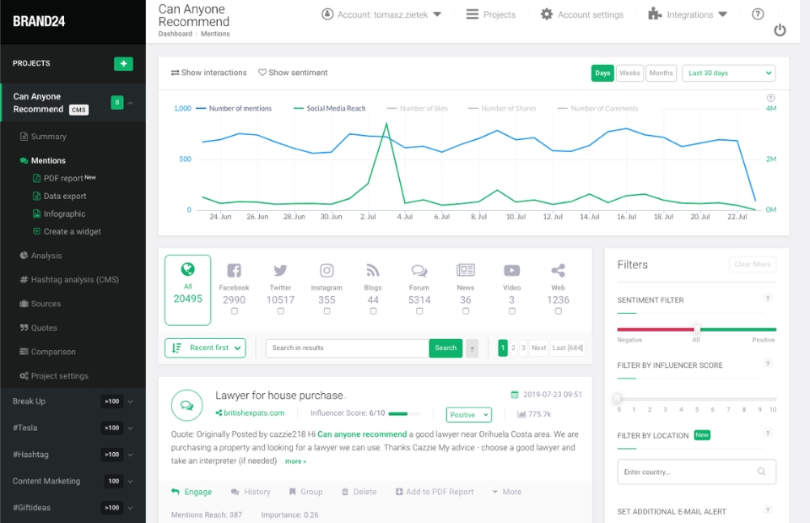
Task: Open the Positive sentiment dropdown on mention
Action: click(x=468, y=415)
